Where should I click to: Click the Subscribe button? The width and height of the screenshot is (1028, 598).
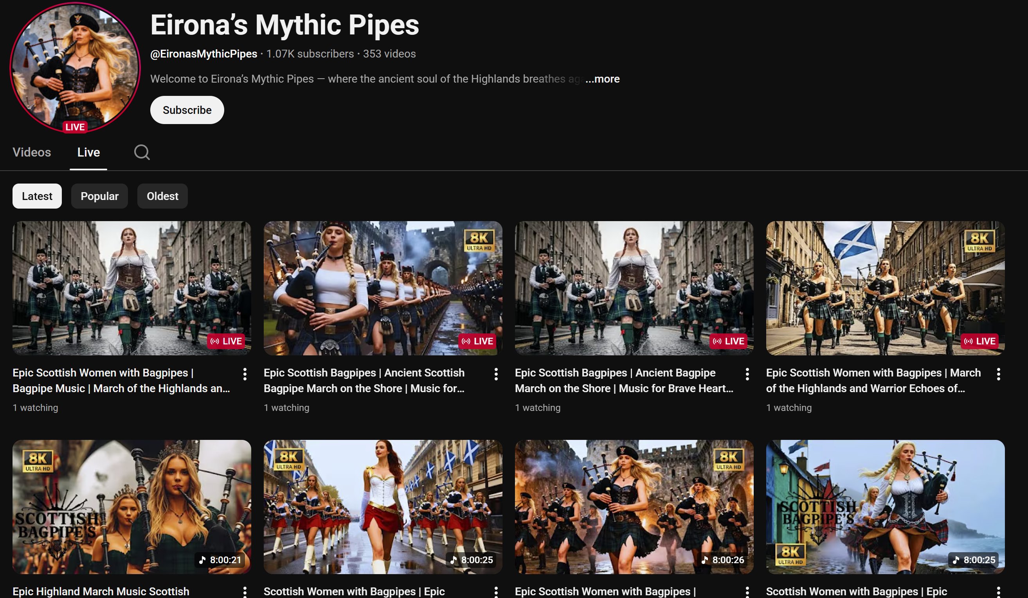(187, 110)
